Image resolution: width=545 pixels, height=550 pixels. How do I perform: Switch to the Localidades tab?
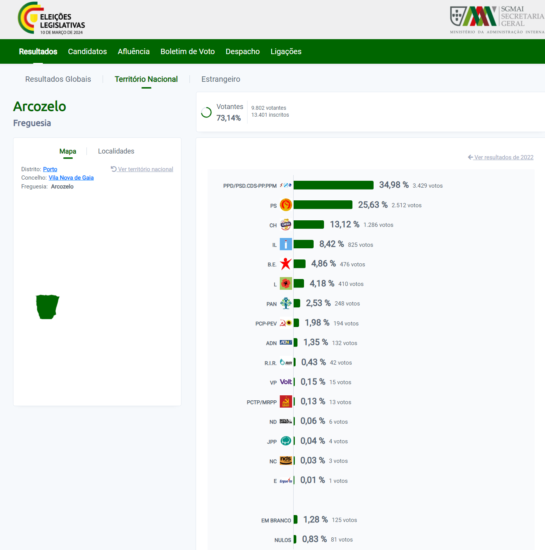click(116, 151)
